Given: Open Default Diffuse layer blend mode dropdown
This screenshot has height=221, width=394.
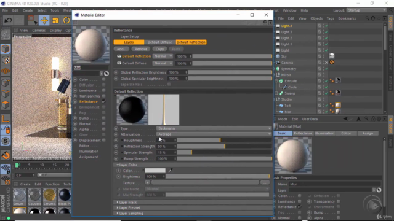Looking at the screenshot, I should (163, 63).
